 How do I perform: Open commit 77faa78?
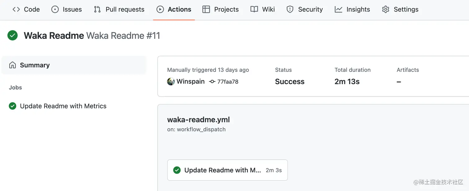tap(228, 82)
